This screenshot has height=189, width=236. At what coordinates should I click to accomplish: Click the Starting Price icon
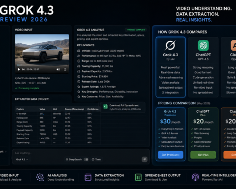pyautogui.click(x=79, y=76)
